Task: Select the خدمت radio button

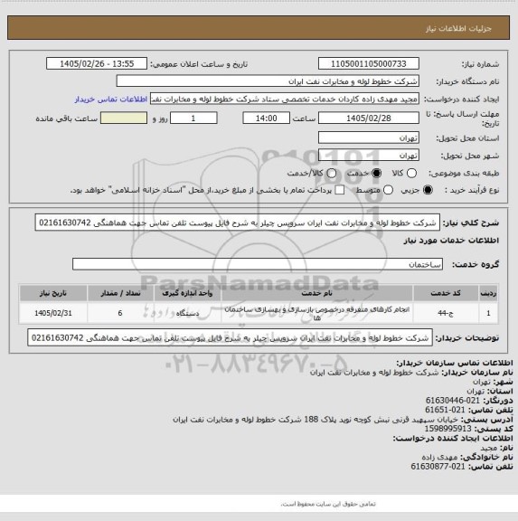Action: (377, 173)
